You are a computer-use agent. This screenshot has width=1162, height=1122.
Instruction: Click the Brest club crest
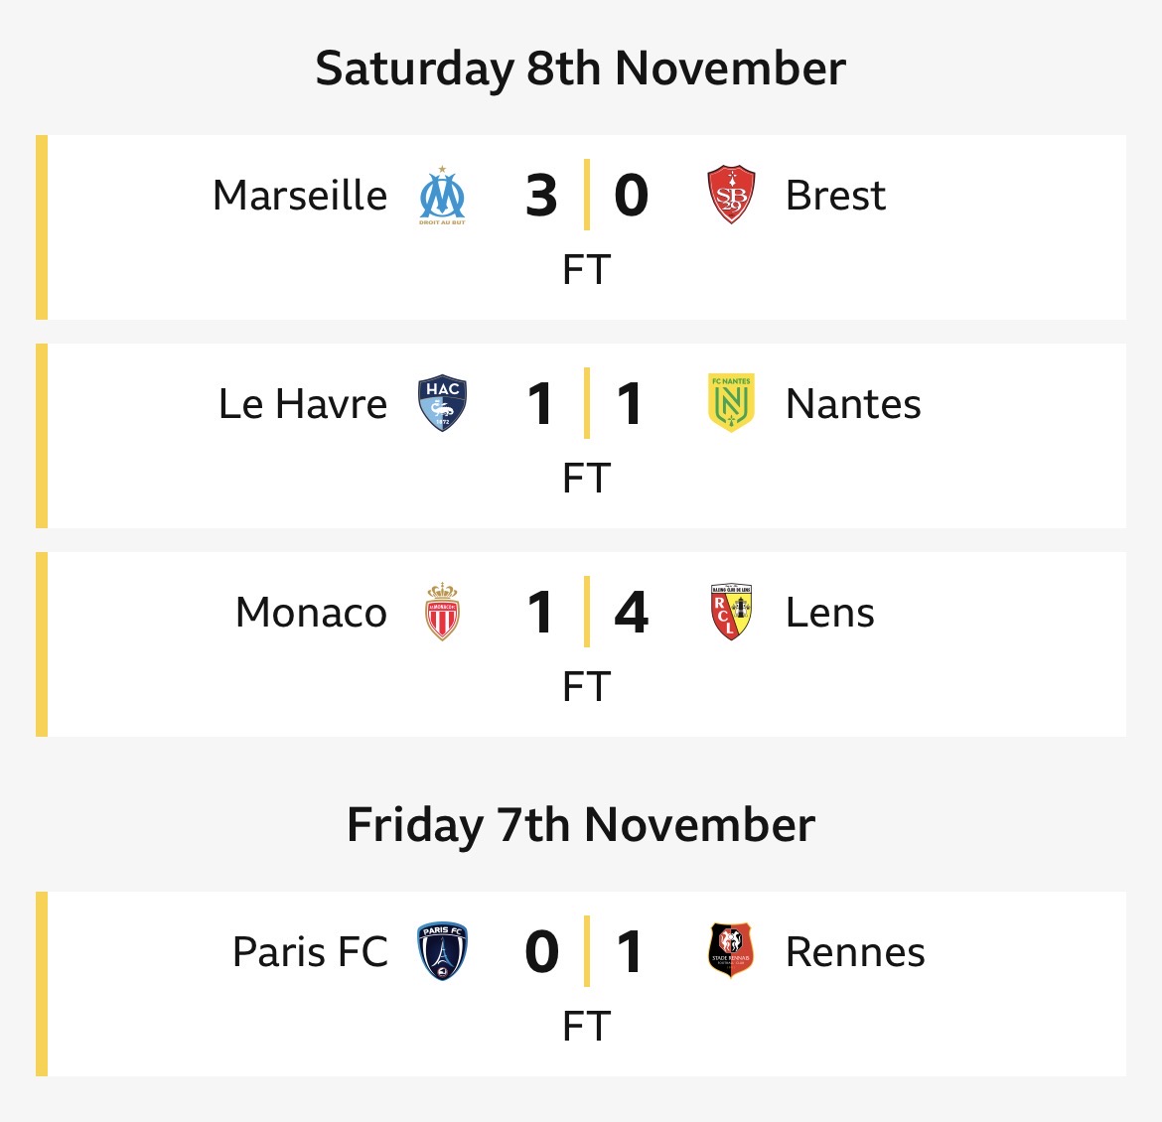tap(731, 196)
